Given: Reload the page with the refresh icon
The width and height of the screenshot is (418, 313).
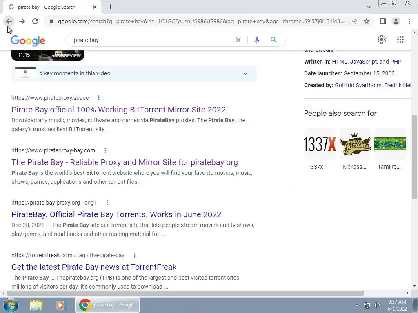Looking at the screenshot, I should (x=35, y=21).
